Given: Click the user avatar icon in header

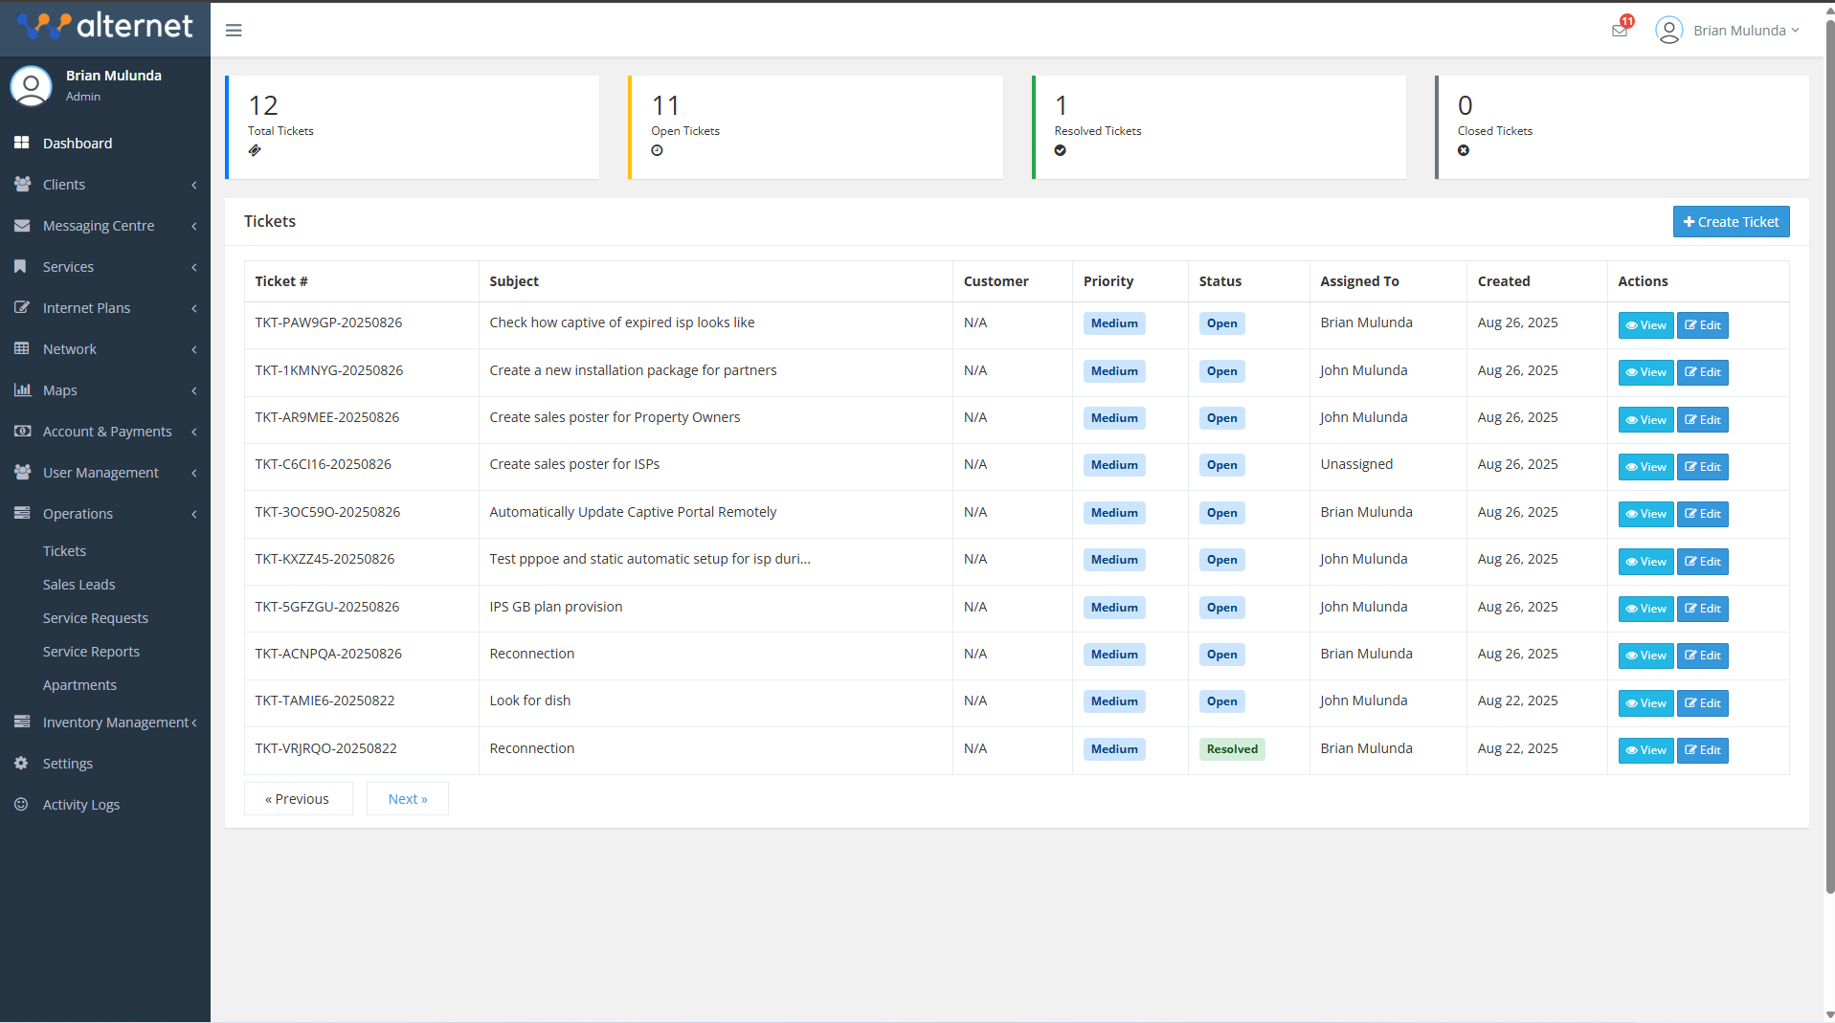Looking at the screenshot, I should [1668, 31].
